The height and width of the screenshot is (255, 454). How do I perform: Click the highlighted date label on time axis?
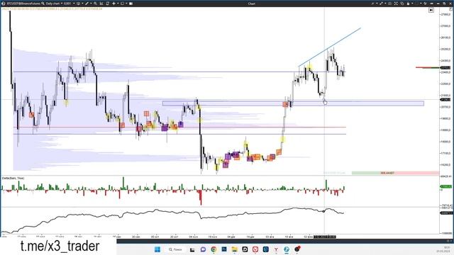[325, 237]
